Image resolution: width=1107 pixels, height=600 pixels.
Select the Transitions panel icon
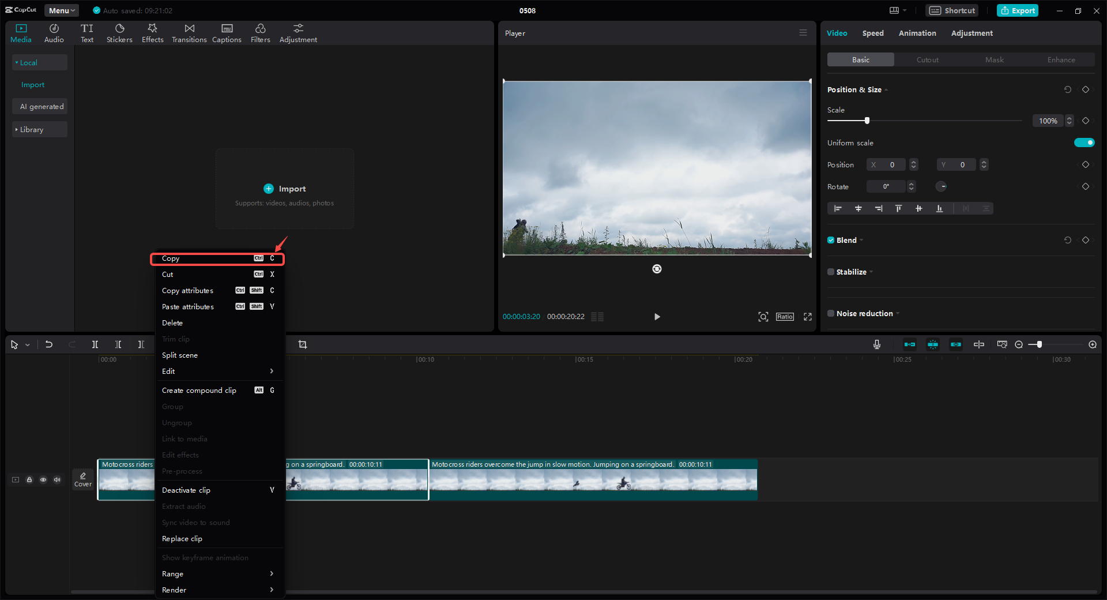coord(189,32)
